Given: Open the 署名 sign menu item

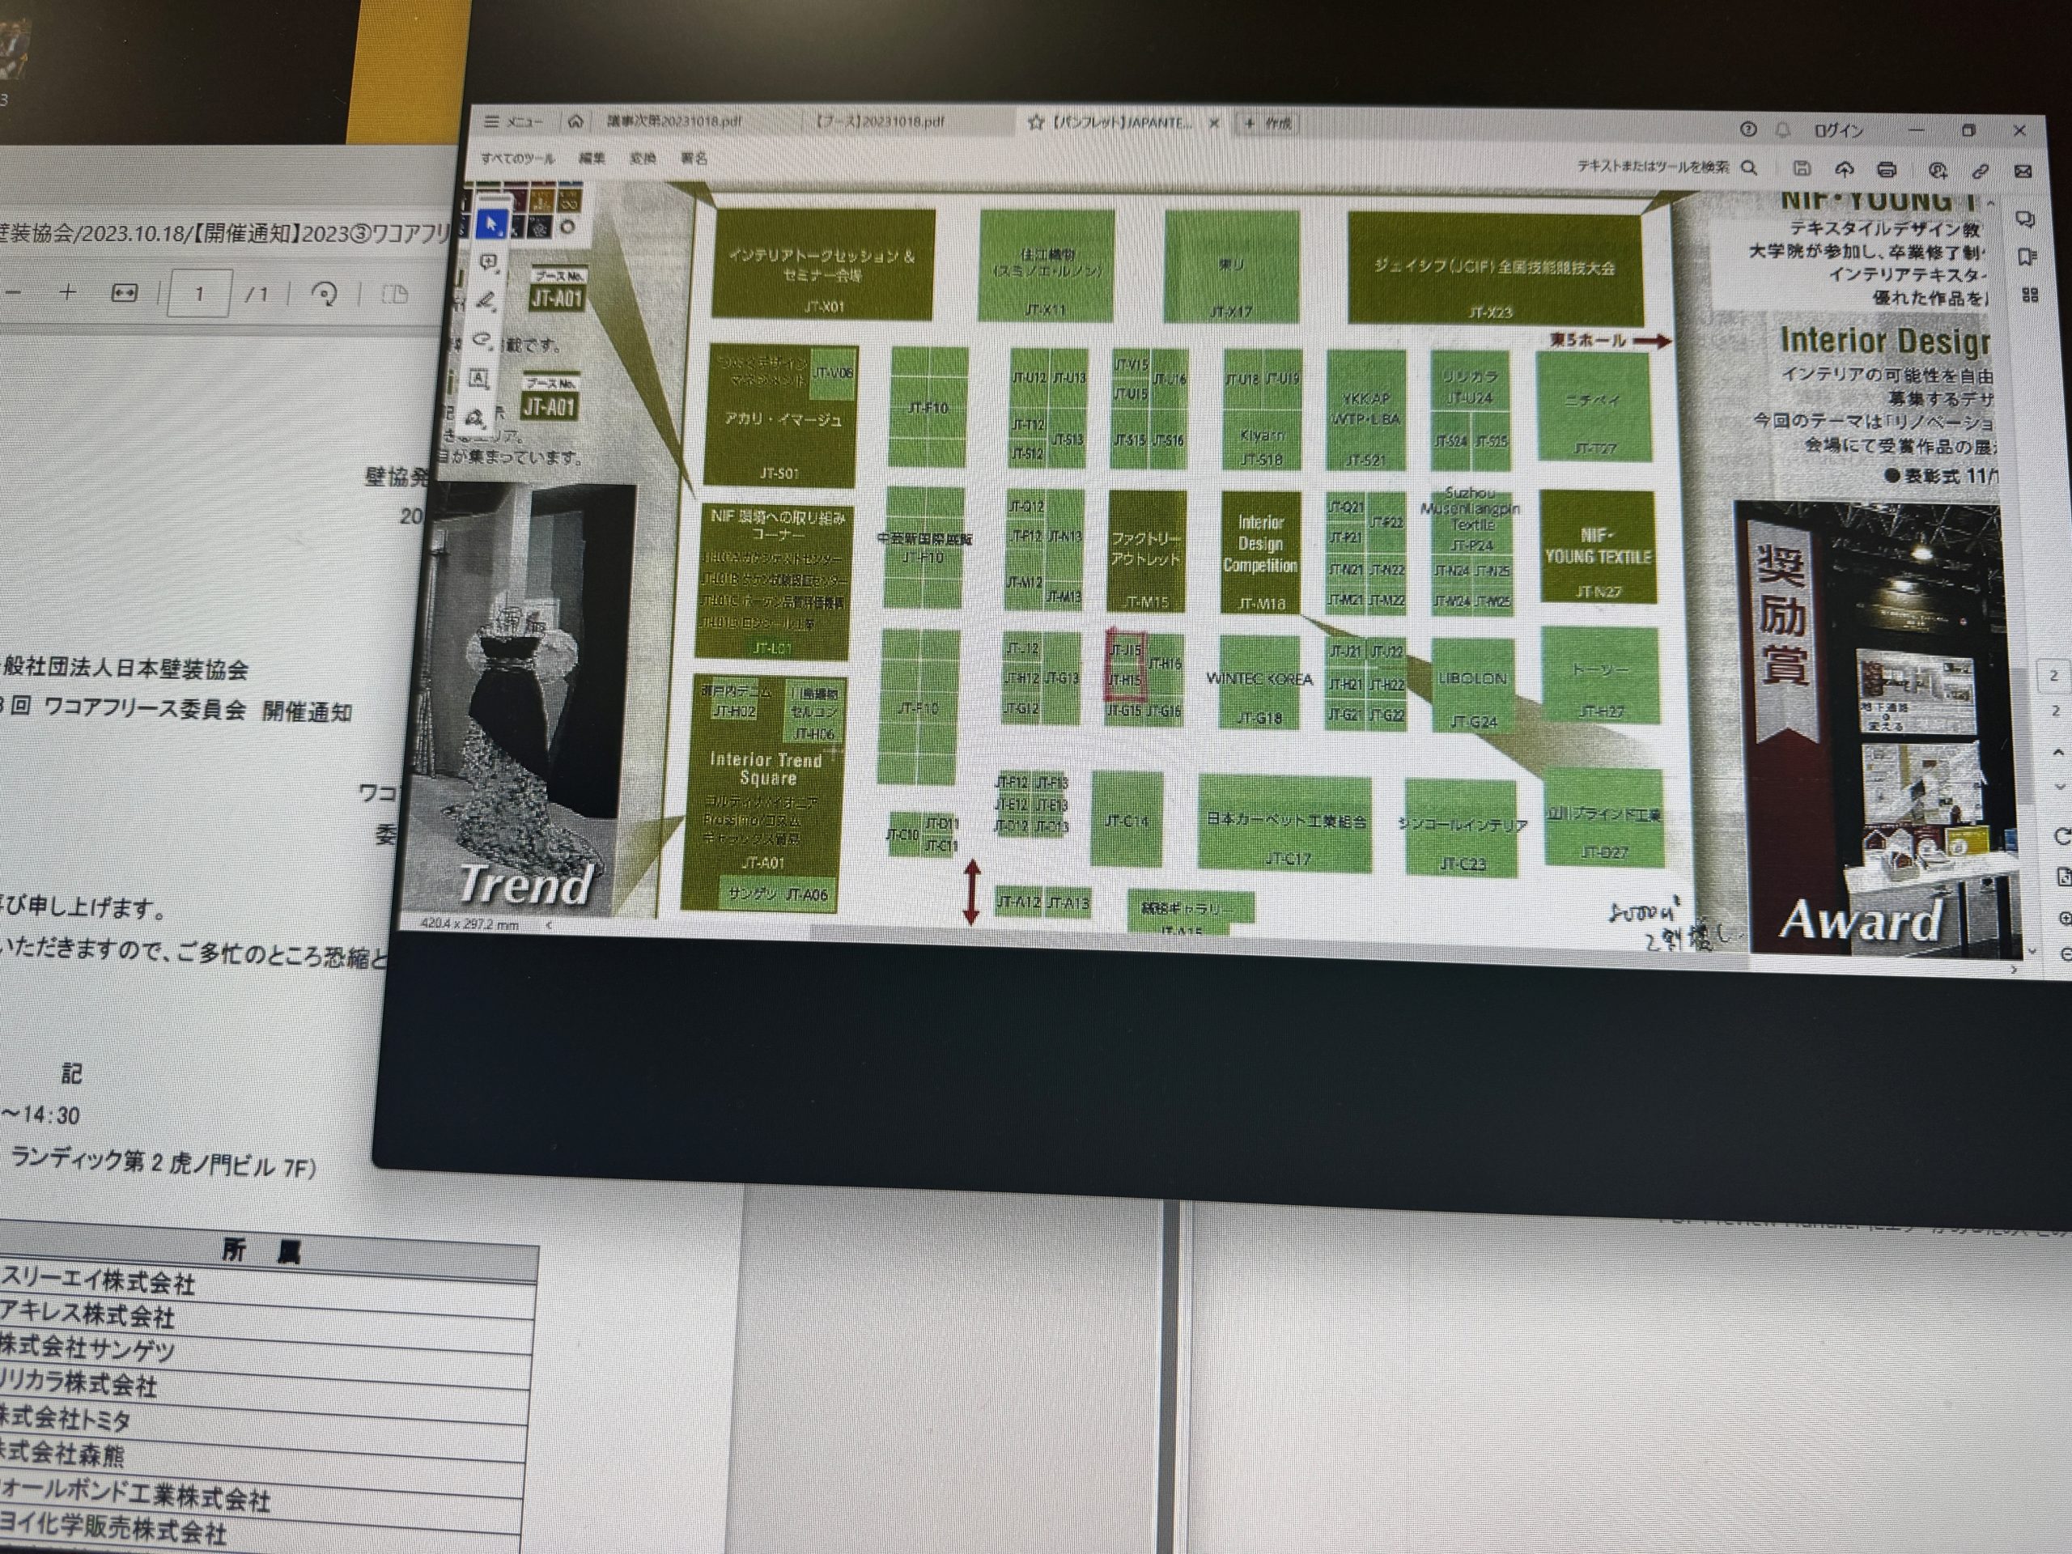Looking at the screenshot, I should pyautogui.click(x=694, y=159).
